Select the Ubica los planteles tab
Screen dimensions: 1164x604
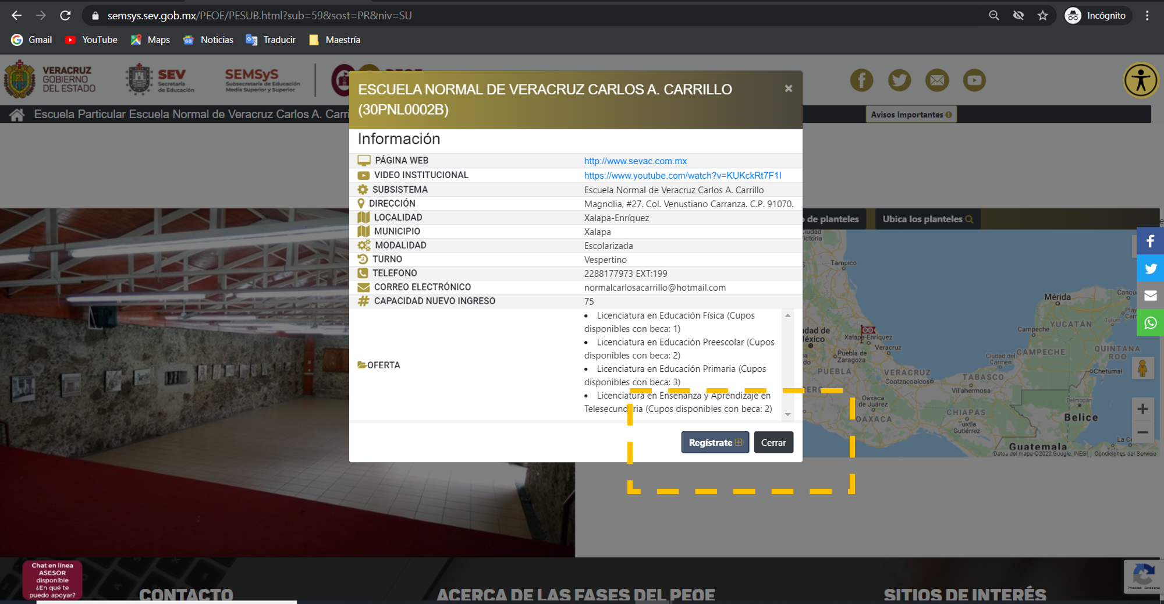click(x=928, y=219)
